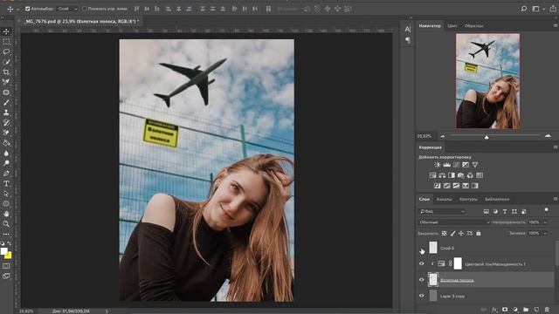The width and height of the screenshot is (559, 314).
Task: Toggle the Auto-select checkbox
Action: click(x=27, y=9)
